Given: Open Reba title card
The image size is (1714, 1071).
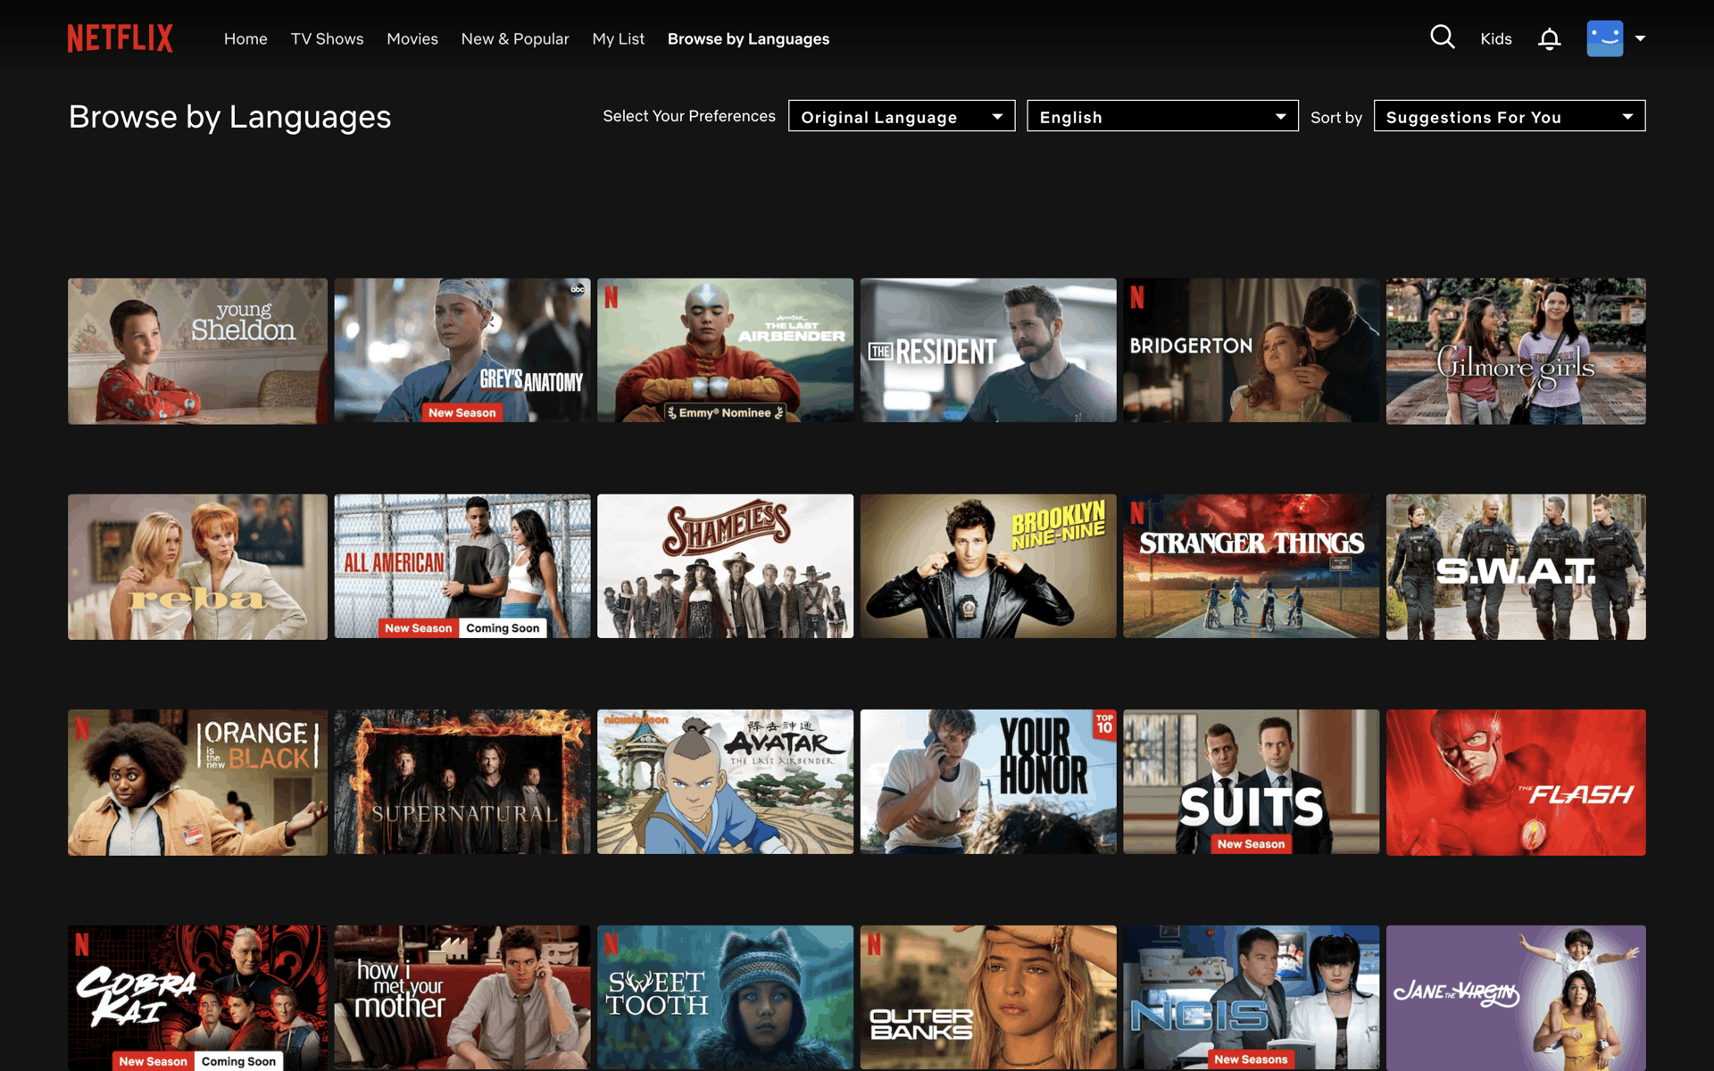Looking at the screenshot, I should click(x=197, y=567).
